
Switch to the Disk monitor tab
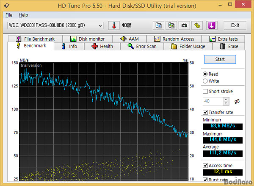(x=88, y=39)
